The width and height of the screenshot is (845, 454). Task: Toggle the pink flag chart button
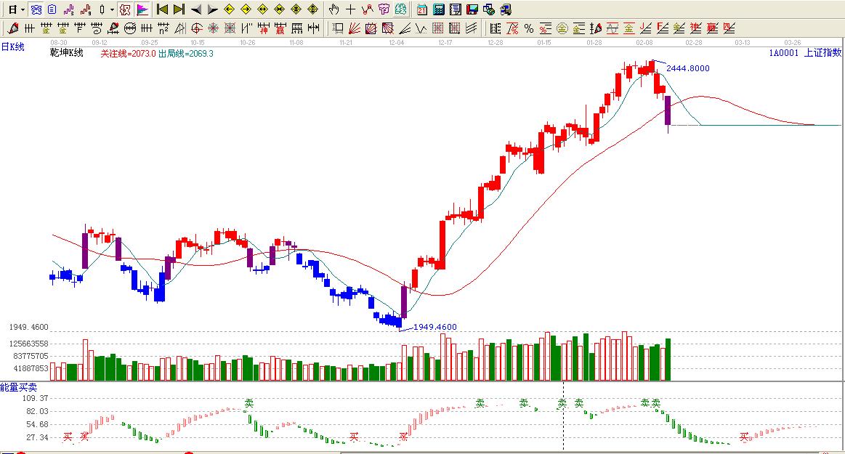coord(142,9)
